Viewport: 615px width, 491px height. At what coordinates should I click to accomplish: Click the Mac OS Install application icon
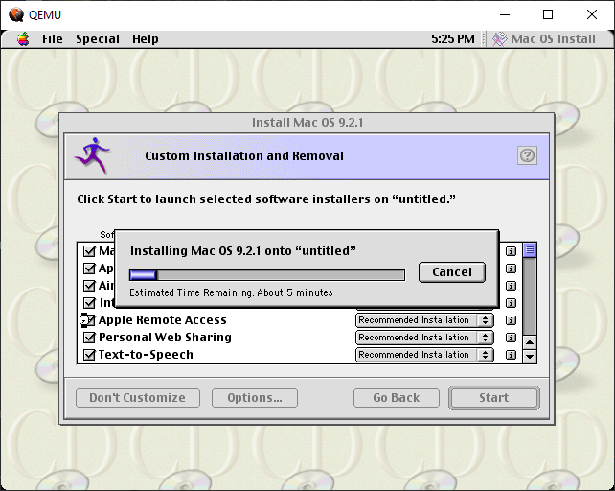coord(499,39)
